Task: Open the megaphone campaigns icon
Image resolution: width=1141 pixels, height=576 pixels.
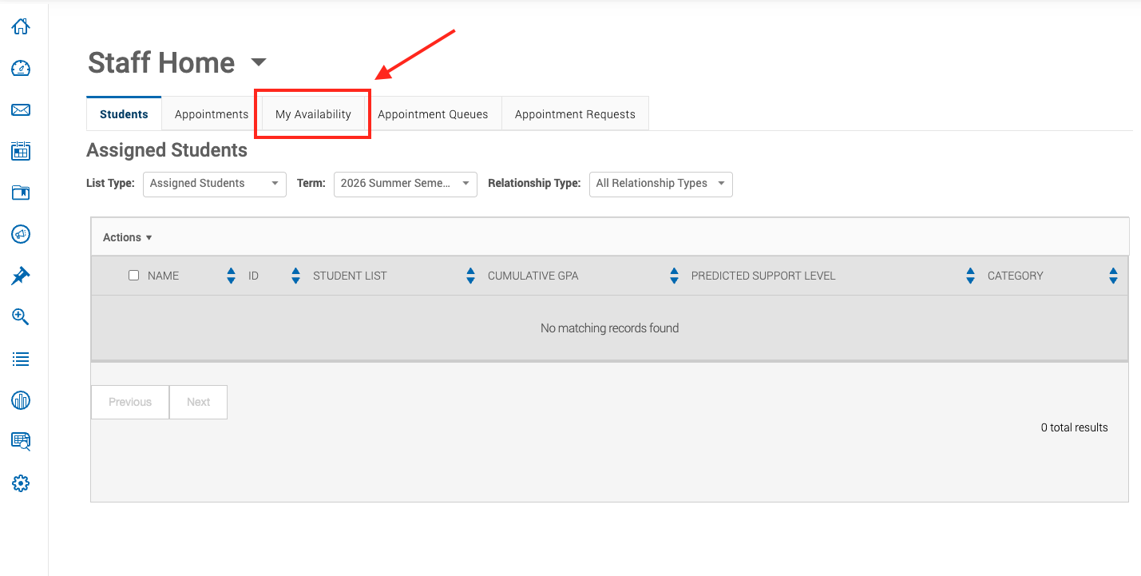Action: click(21, 234)
